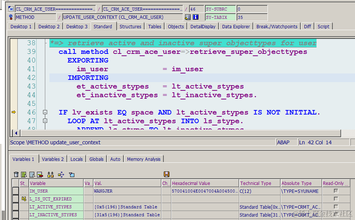Screen dimensions: 355x220
Task: Click the trash icon in the variables toolbar
Action: (16, 174)
